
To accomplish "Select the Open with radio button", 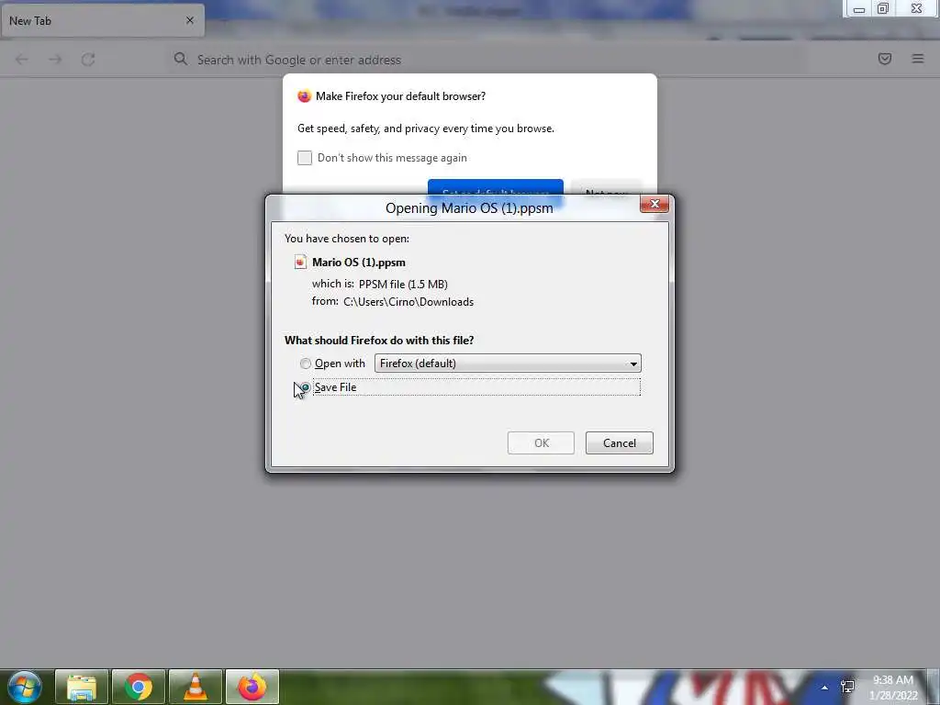I will (x=305, y=364).
